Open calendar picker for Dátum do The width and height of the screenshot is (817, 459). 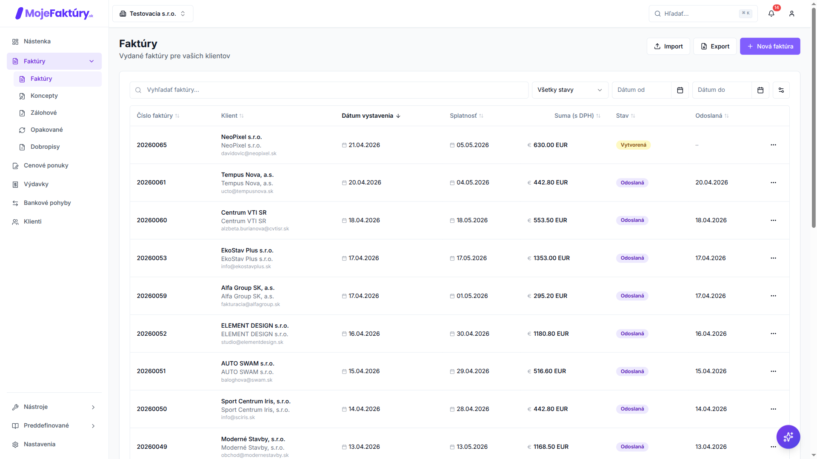[760, 90]
